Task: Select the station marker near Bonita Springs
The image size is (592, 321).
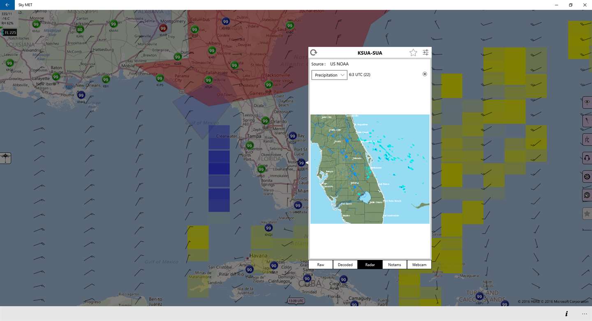Action: click(x=261, y=169)
